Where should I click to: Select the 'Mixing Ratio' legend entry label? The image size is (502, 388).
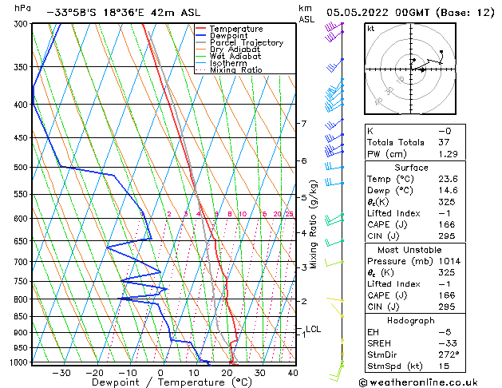(x=236, y=69)
